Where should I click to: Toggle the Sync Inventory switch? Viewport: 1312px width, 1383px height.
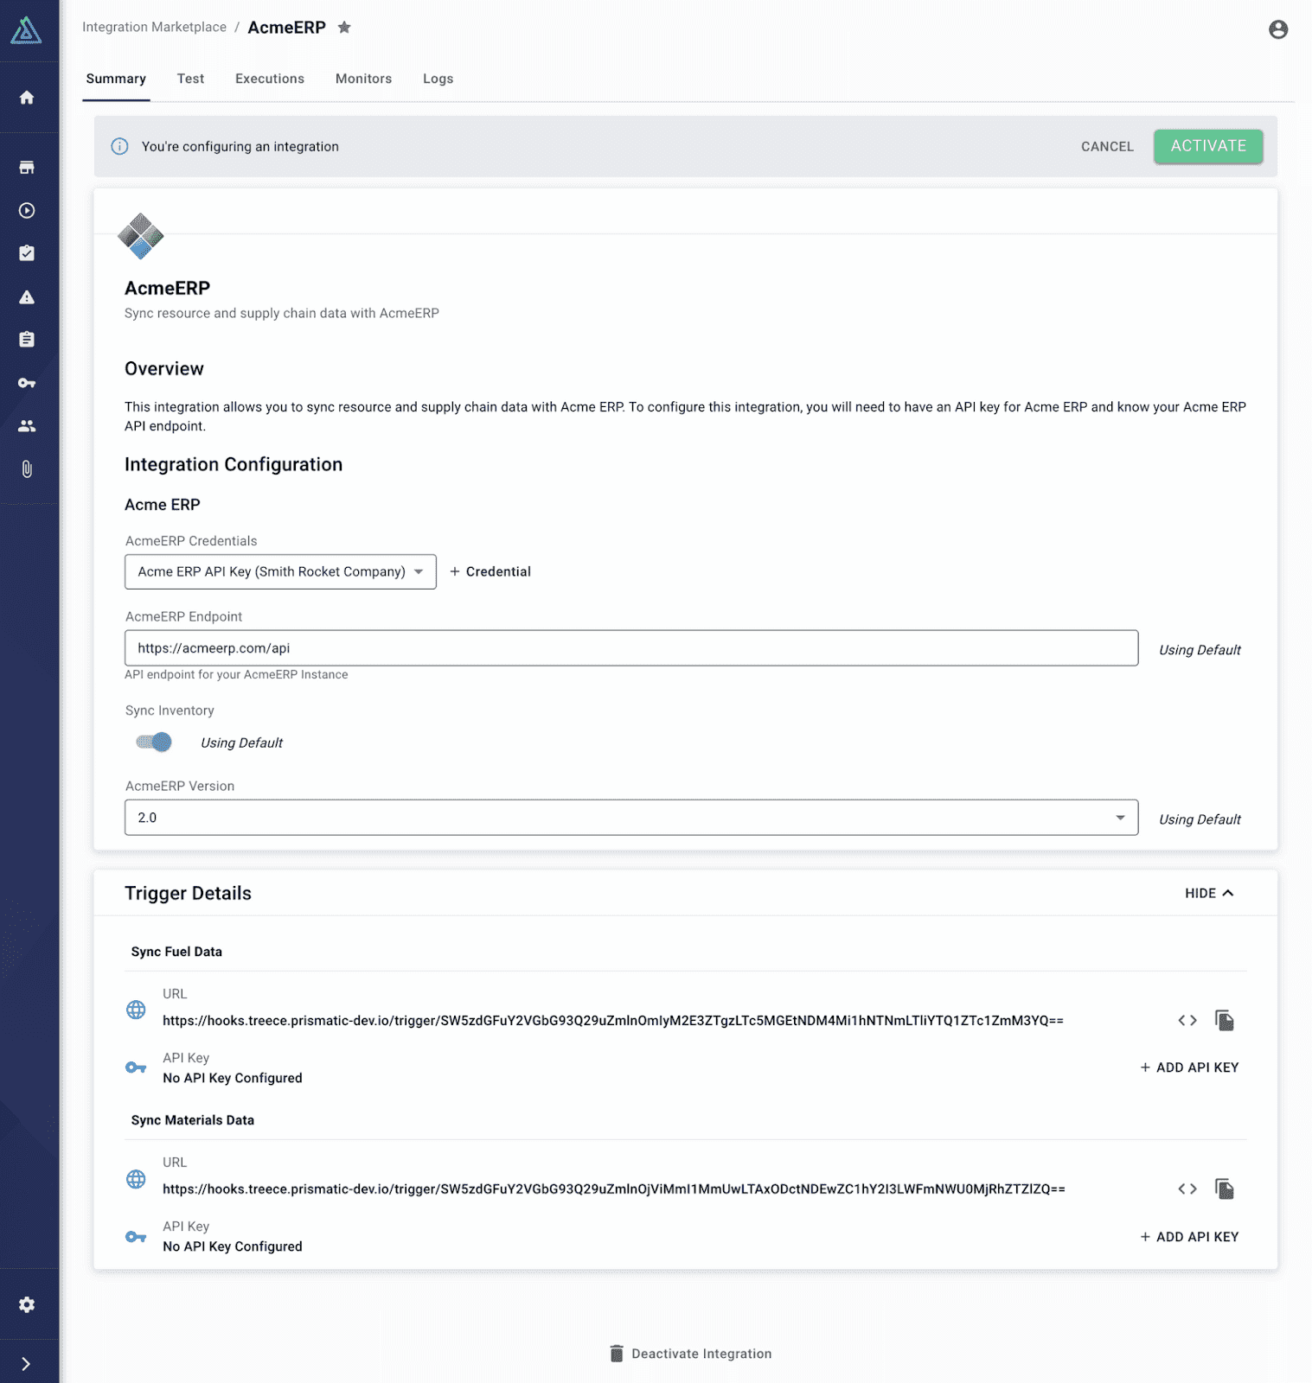155,742
